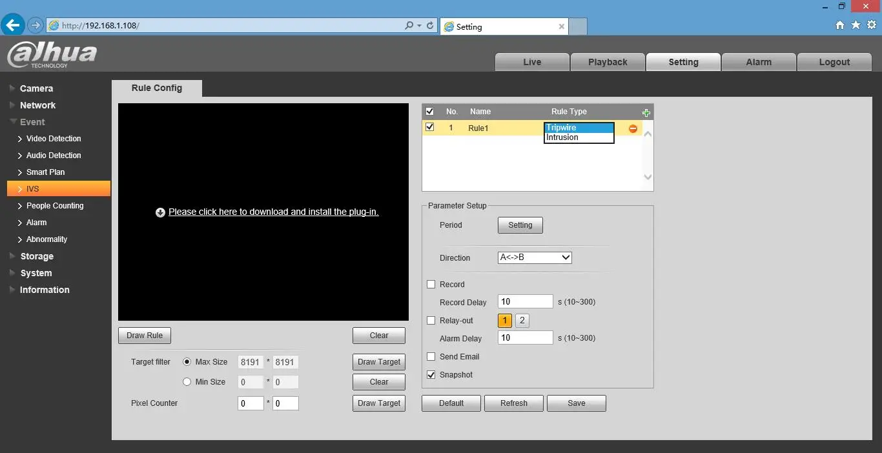Disable the Snapshot checkbox
882x453 pixels.
point(431,375)
